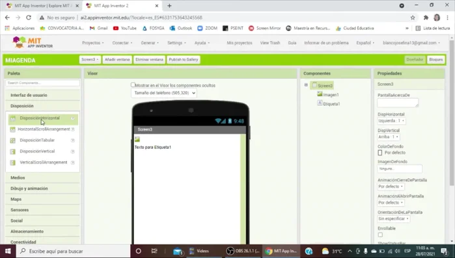Open help for VerticalScrollArrangement

pyautogui.click(x=73, y=162)
